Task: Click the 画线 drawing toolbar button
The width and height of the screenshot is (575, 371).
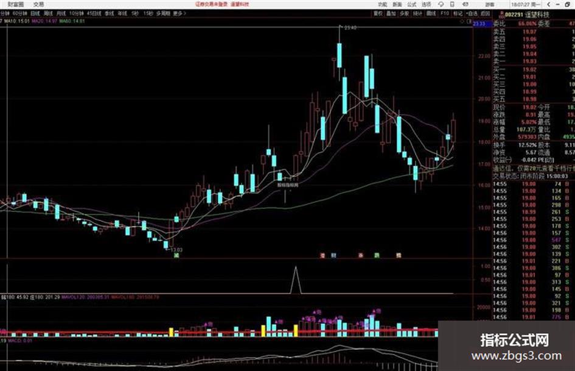Action: click(x=431, y=13)
